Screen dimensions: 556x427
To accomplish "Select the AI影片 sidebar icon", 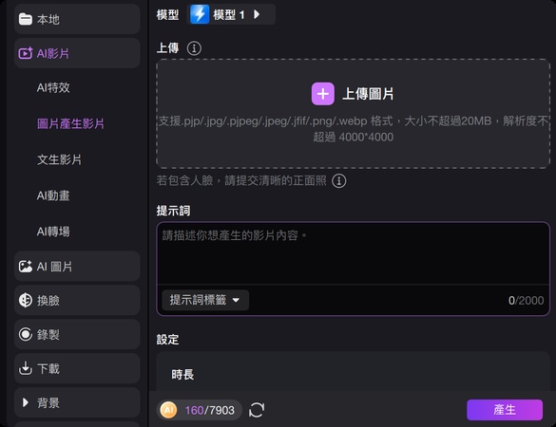I will pos(25,53).
